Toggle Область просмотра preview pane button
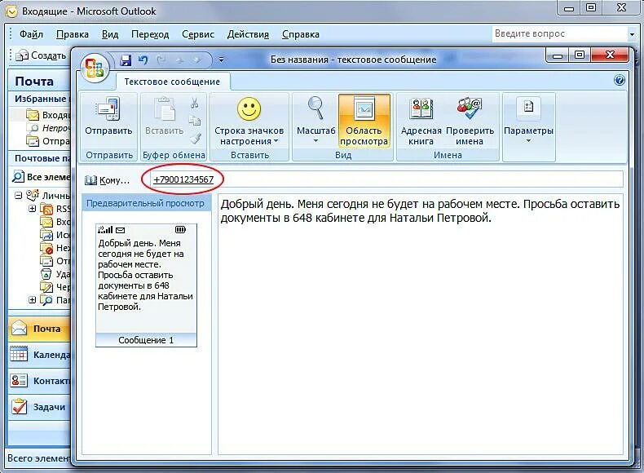644x473 pixels. click(364, 121)
